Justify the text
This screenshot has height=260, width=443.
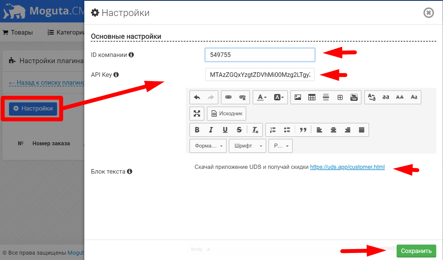[x=361, y=130]
